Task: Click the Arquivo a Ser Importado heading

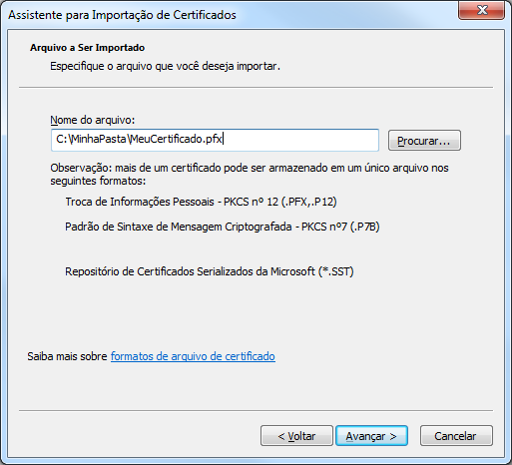Action: (x=87, y=48)
